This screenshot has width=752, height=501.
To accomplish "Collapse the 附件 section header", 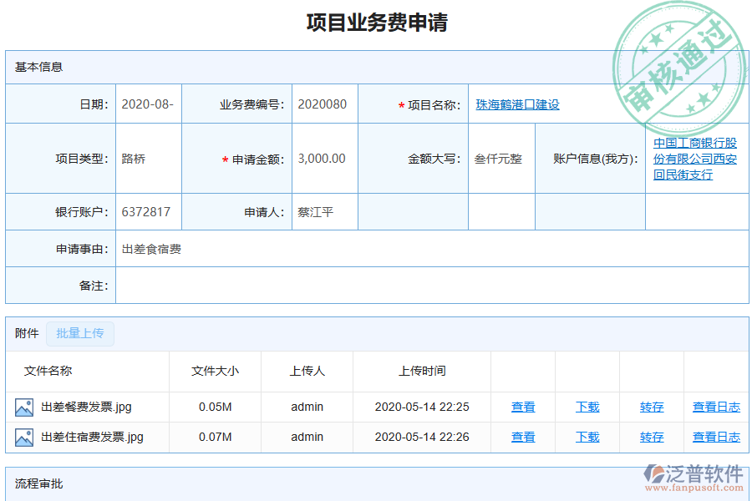I will [x=25, y=333].
